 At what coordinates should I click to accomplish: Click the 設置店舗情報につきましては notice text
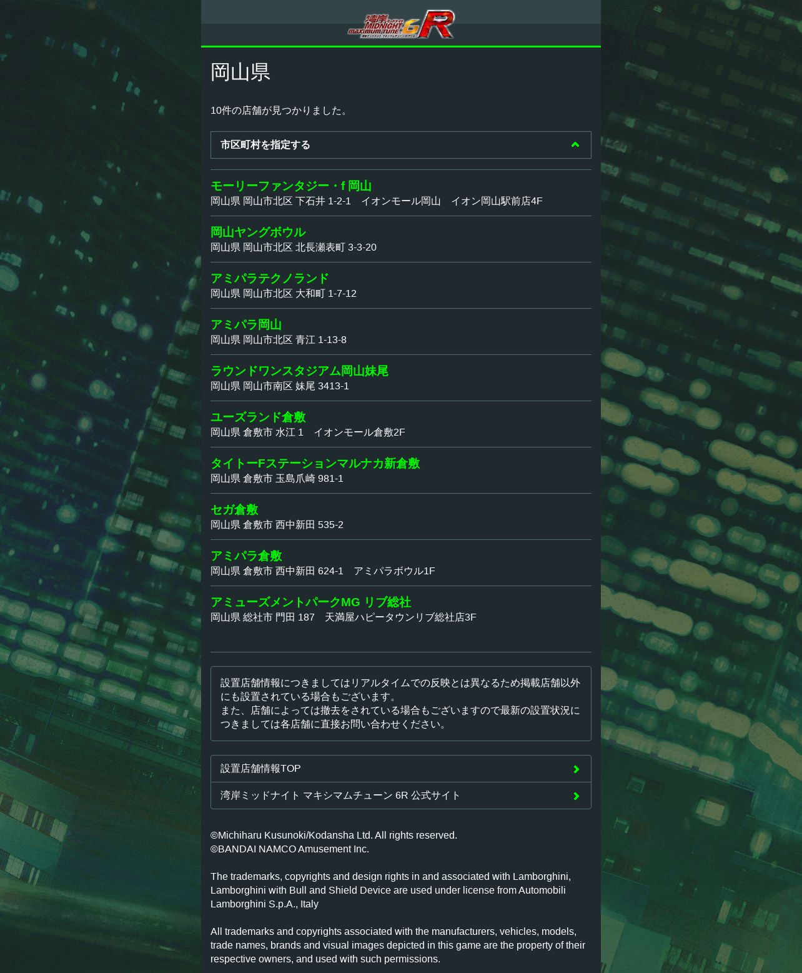[401, 704]
